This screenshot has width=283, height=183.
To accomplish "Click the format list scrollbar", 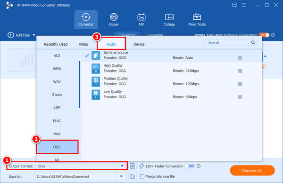I will point(80,85).
